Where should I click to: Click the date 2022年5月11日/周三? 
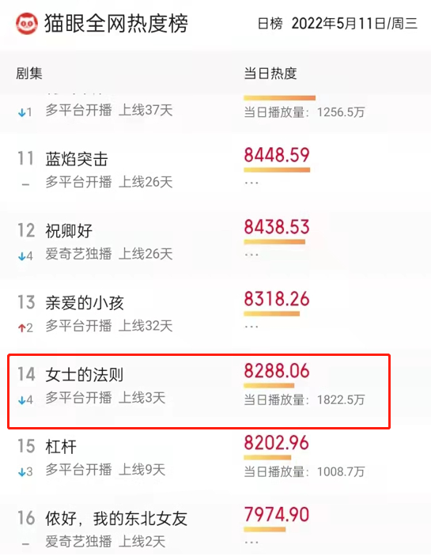(354, 24)
